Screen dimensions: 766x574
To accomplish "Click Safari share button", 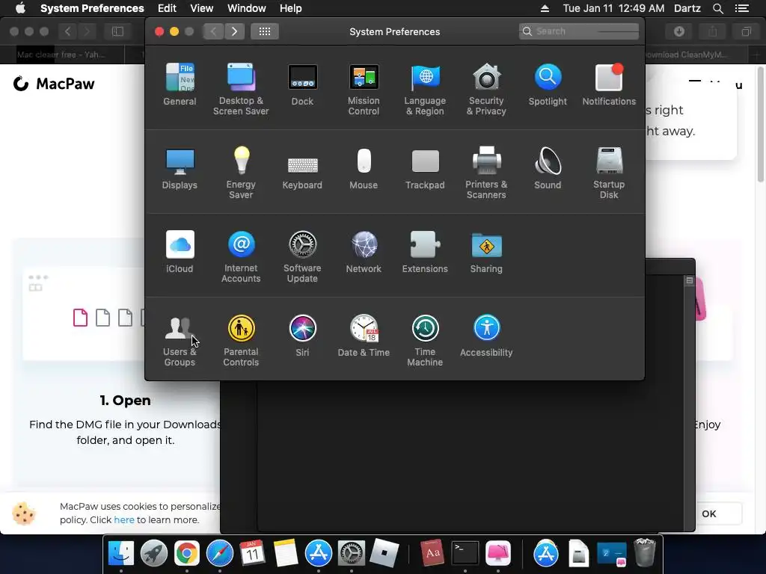I will point(713,31).
